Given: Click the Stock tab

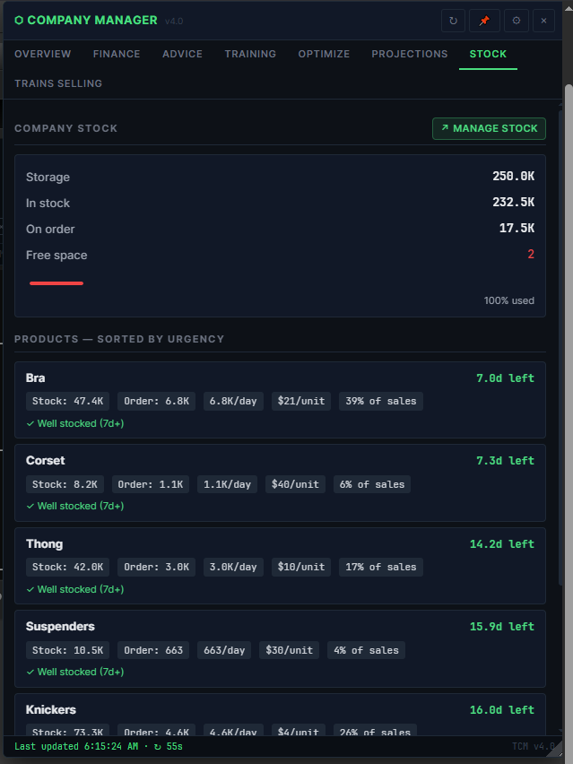Looking at the screenshot, I should coord(488,54).
